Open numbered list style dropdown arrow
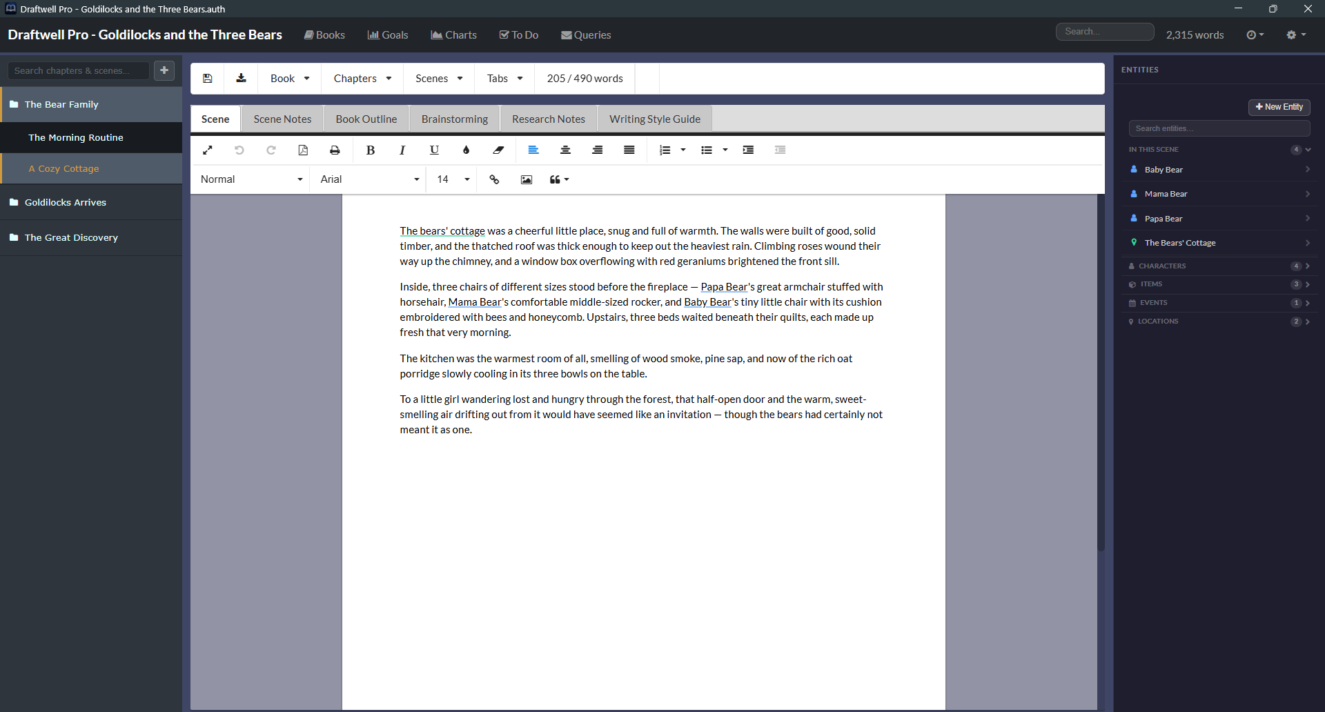The height and width of the screenshot is (712, 1325). pyautogui.click(x=683, y=150)
